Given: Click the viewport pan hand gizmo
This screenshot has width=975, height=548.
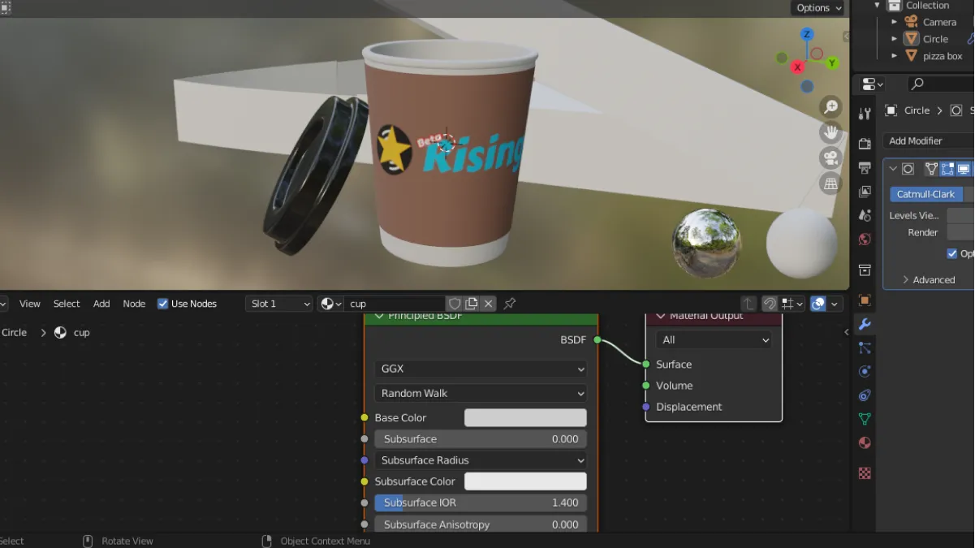Looking at the screenshot, I should (x=830, y=132).
